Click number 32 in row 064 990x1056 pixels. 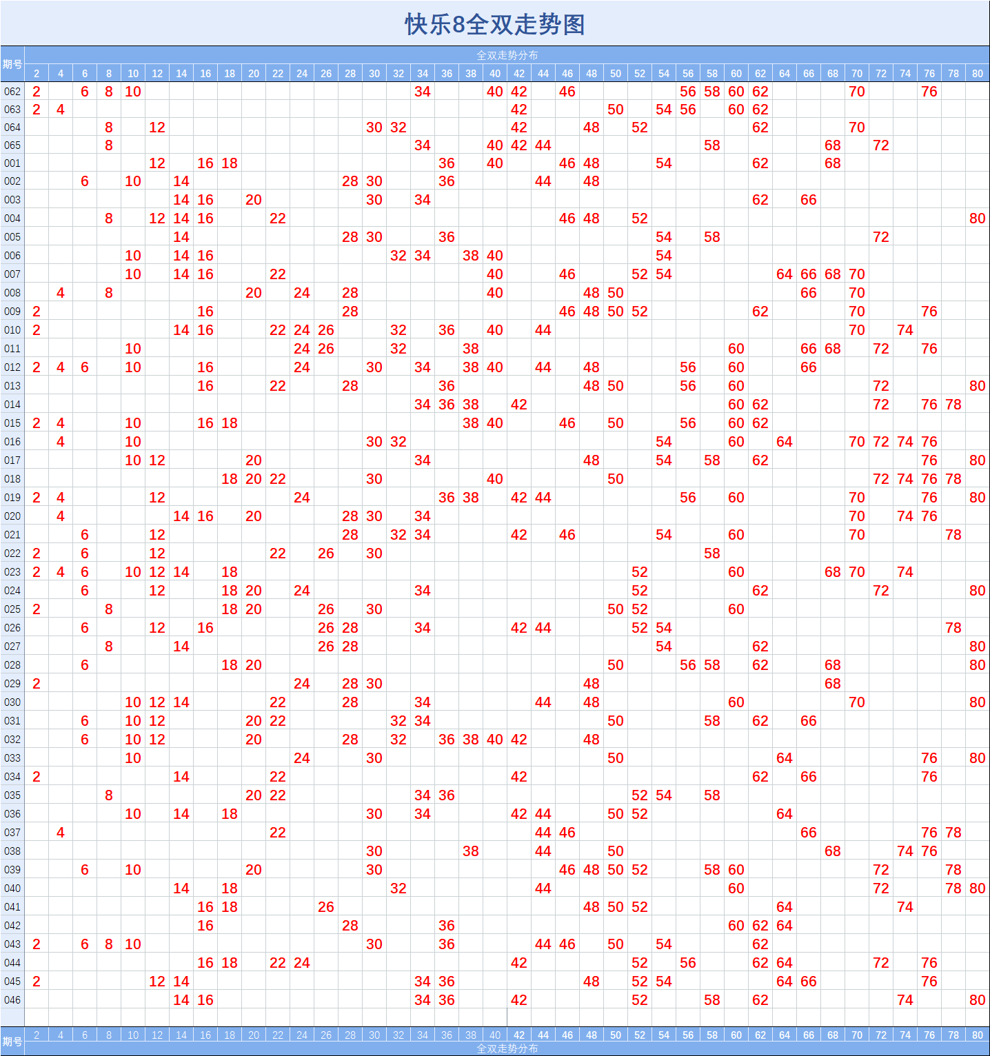(x=398, y=128)
